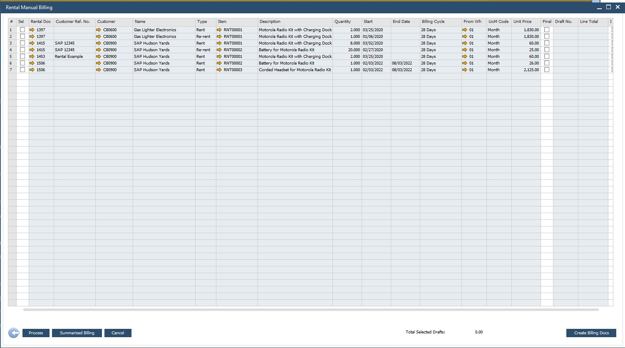This screenshot has height=348, width=625.
Task: Open rental document 1506 via the link arrow
Action: (x=33, y=63)
